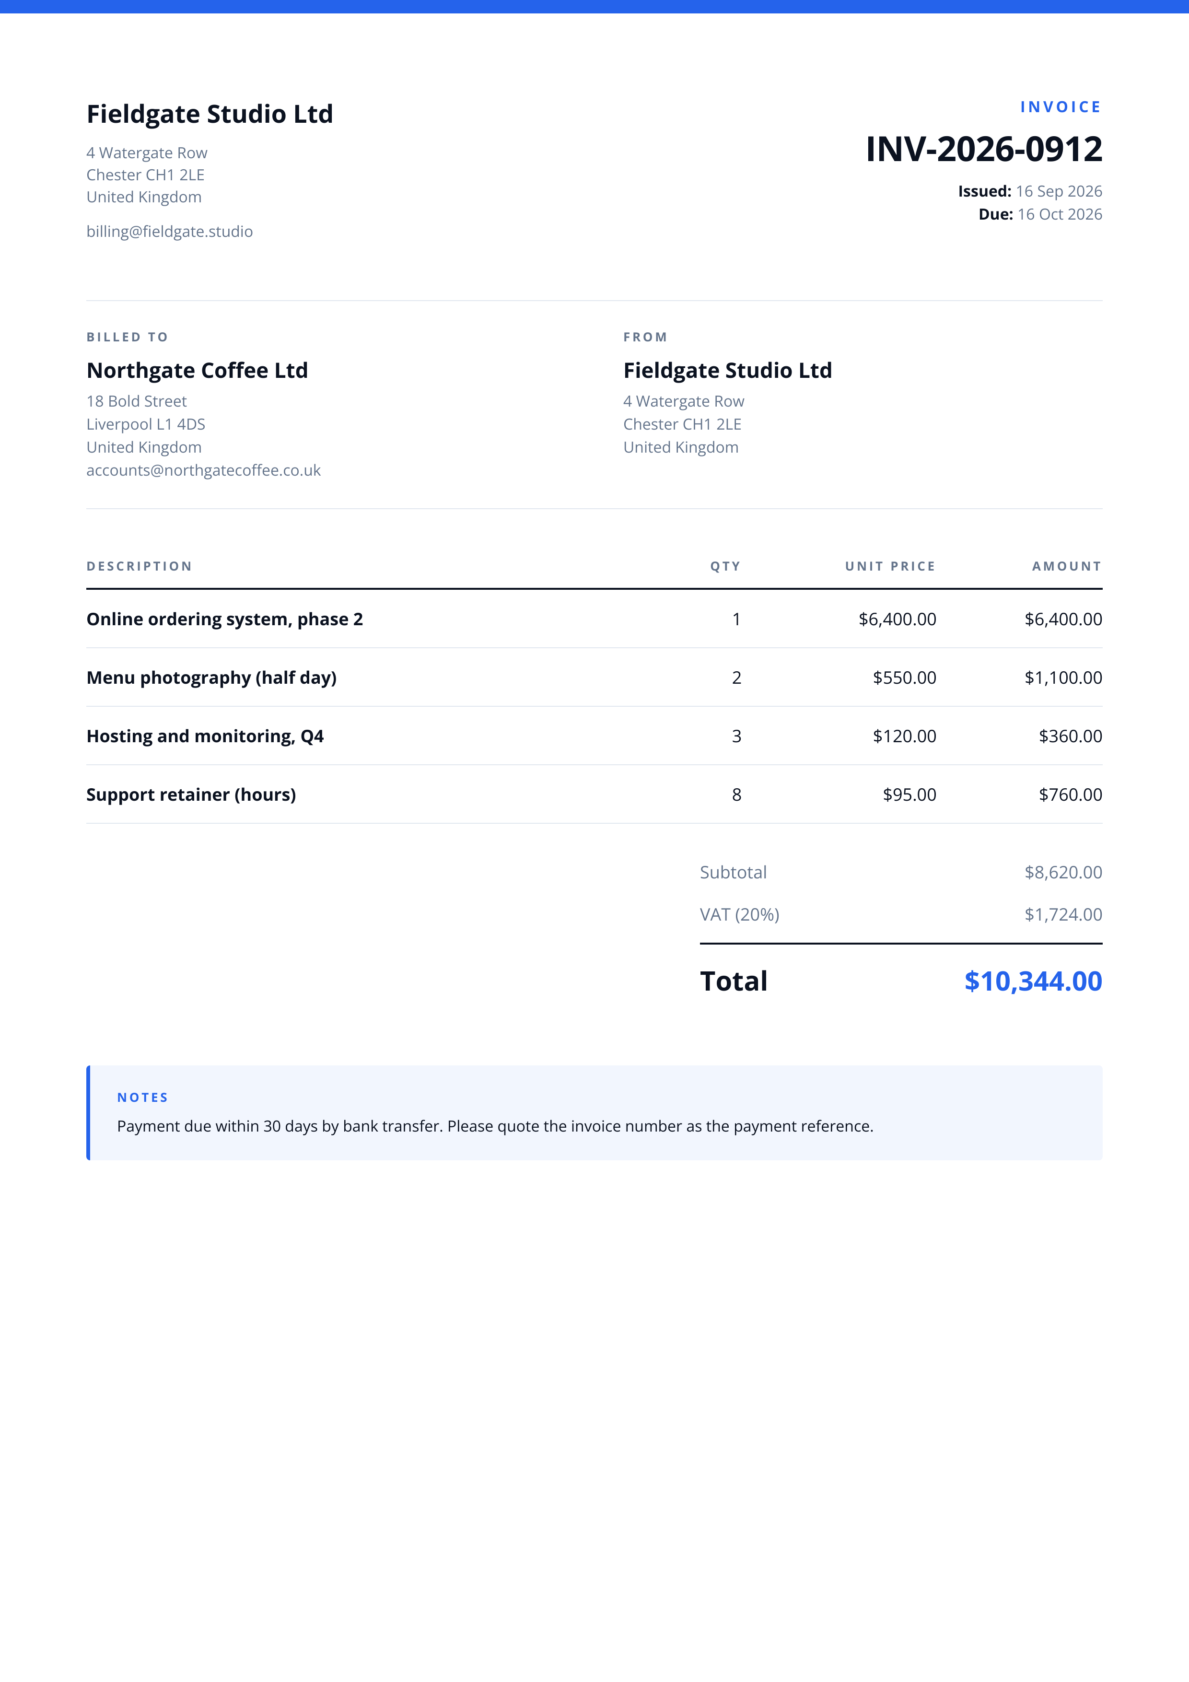1189x1682 pixels.
Task: Click the billing@fieldgate.studio email address
Action: 169,232
